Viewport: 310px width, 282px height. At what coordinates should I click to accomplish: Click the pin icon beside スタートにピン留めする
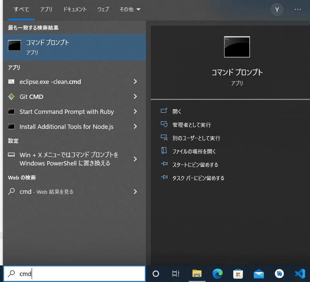(164, 164)
